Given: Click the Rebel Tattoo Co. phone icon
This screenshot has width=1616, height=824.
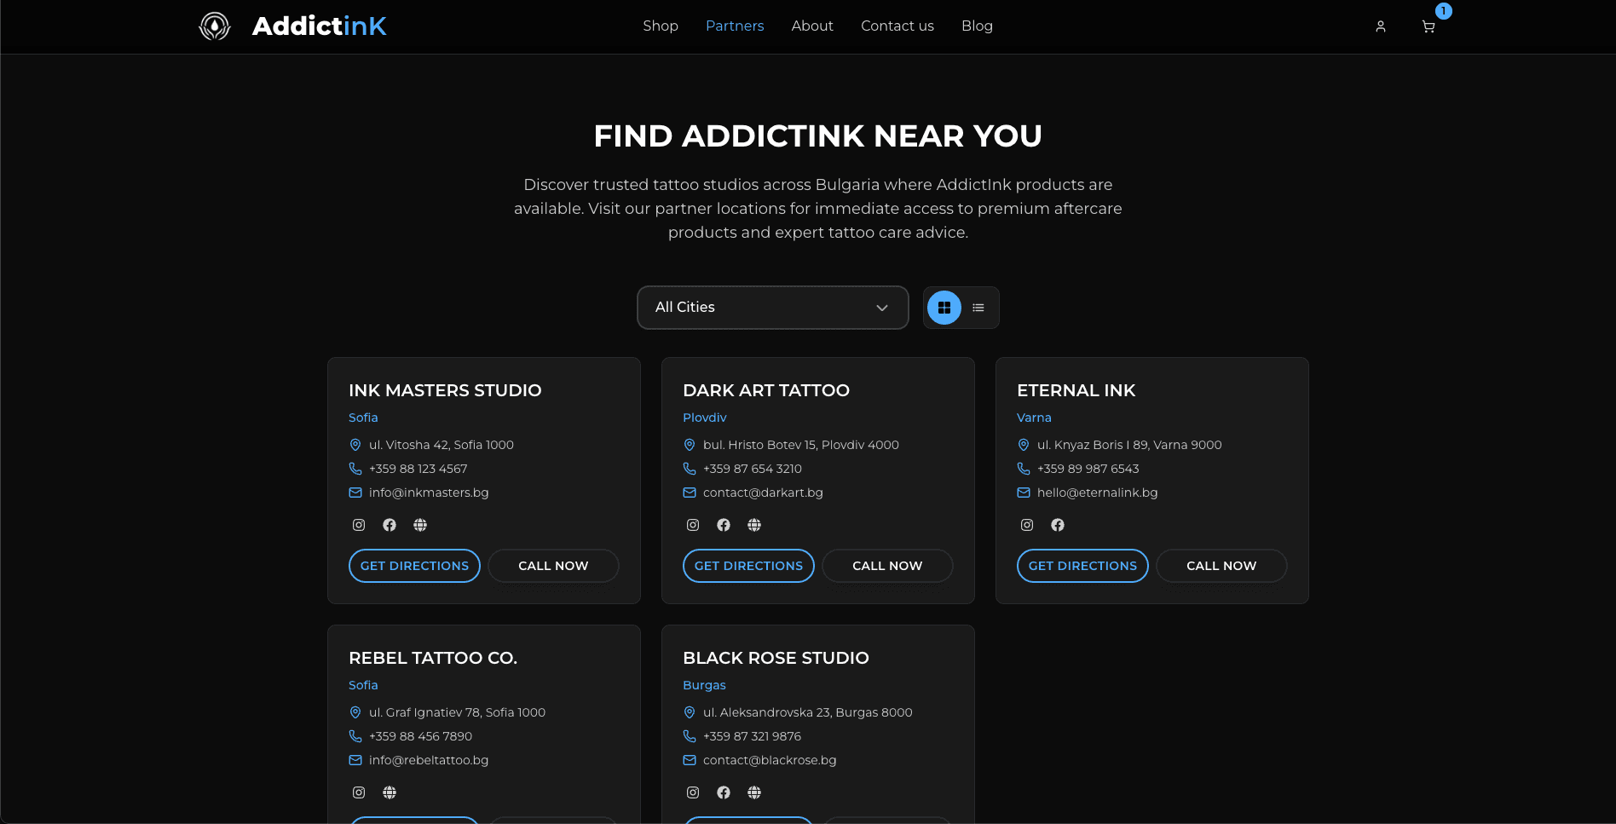Looking at the screenshot, I should (x=355, y=736).
